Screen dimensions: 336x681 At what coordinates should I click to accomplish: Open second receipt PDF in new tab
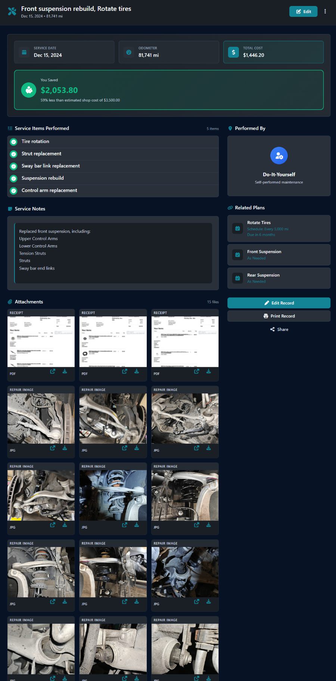click(125, 371)
